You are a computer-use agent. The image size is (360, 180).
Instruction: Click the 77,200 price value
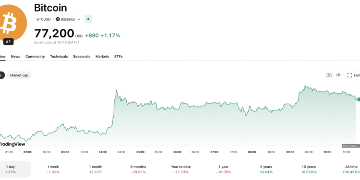click(x=54, y=34)
